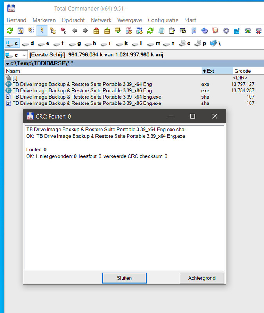Image resolution: width=264 pixels, height=313 pixels.
Task: Click the blue calculator-style icon
Action: point(194,31)
